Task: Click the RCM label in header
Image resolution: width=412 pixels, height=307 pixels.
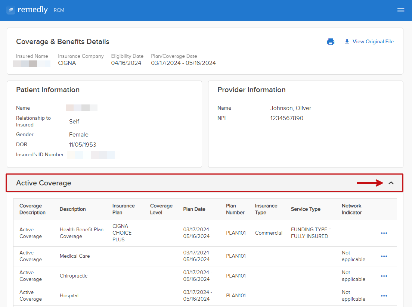Action: pyautogui.click(x=59, y=10)
